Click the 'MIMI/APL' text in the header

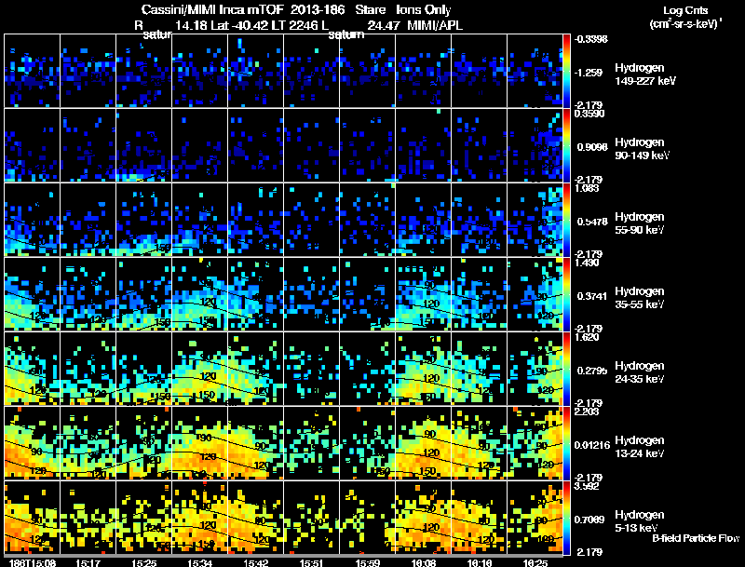[x=435, y=25]
